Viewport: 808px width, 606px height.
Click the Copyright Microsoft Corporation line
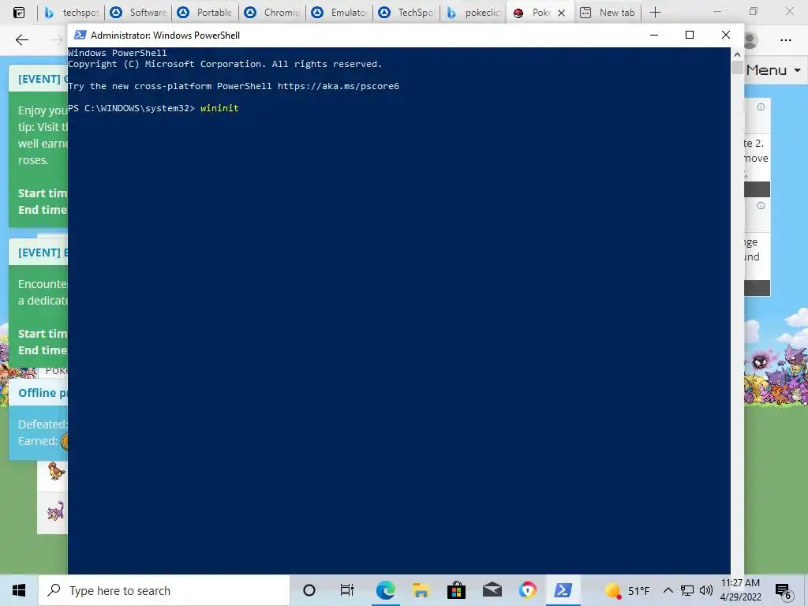225,64
